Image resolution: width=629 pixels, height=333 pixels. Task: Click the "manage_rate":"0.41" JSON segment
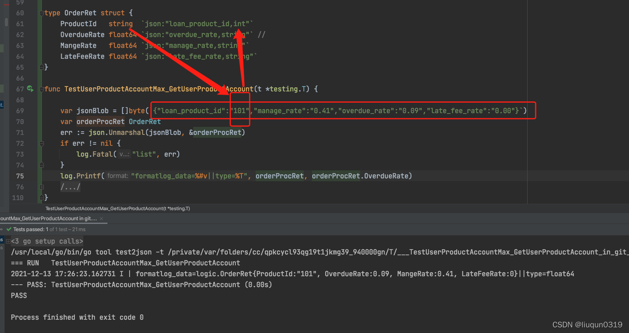point(294,111)
